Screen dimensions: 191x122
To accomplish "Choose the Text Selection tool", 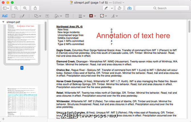I will pyautogui.click(x=5, y=16).
